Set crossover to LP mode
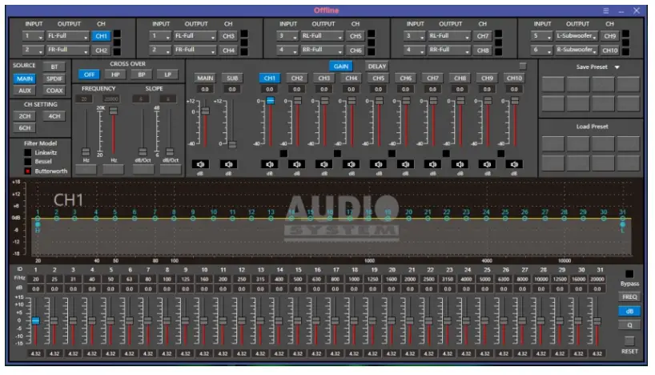The height and width of the screenshot is (375, 655). pyautogui.click(x=167, y=75)
